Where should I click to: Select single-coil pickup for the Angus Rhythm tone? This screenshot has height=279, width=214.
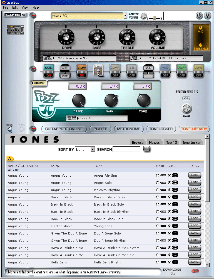click(158, 176)
